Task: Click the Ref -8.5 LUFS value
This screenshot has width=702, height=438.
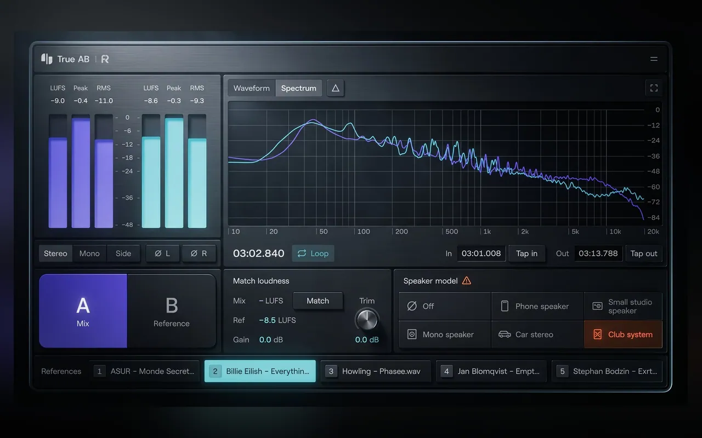Action: pos(278,320)
